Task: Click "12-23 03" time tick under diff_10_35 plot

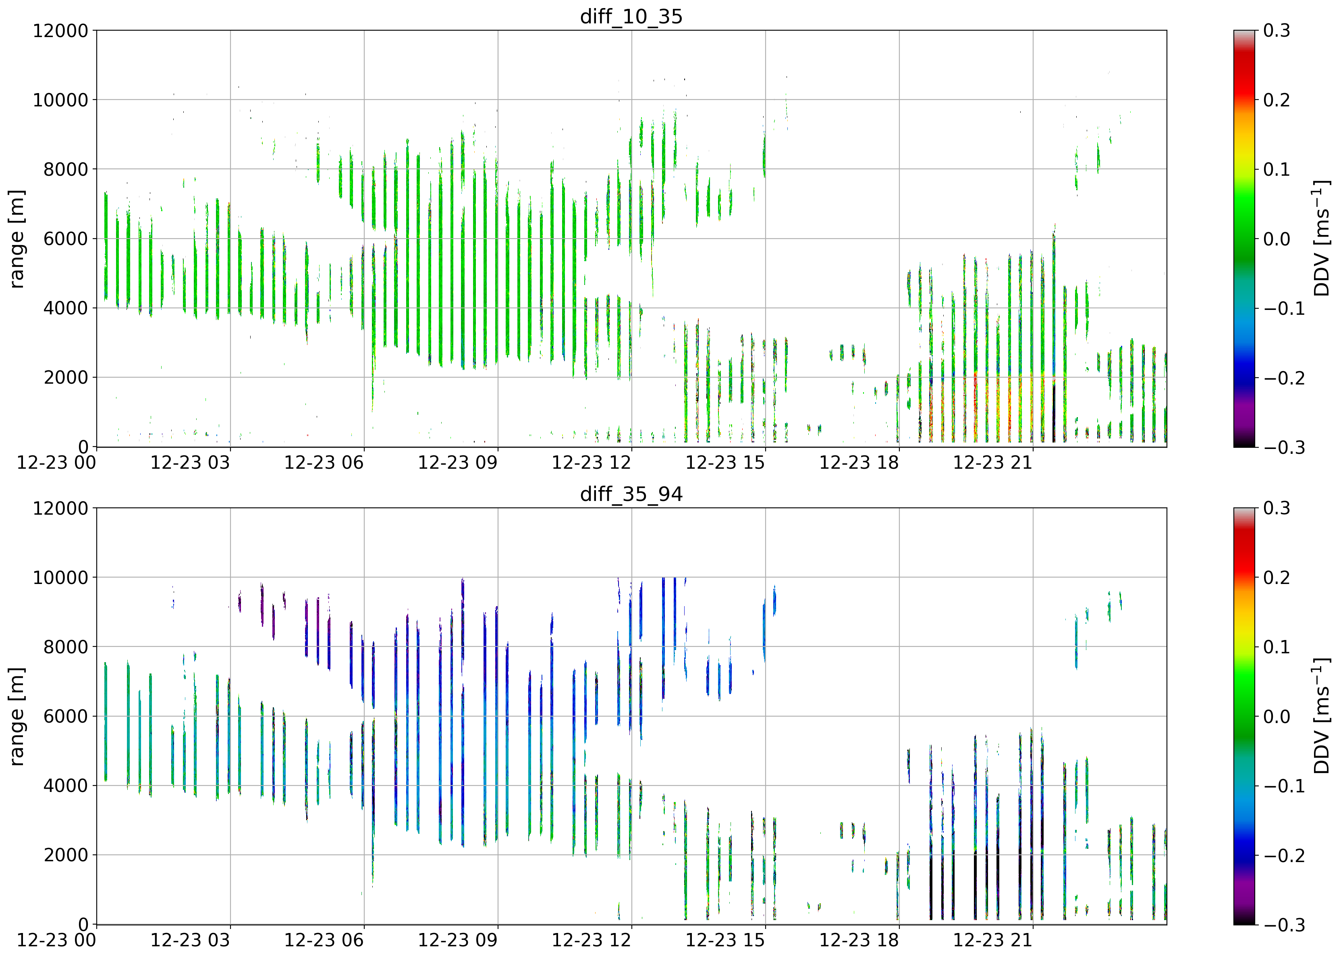Action: click(190, 463)
